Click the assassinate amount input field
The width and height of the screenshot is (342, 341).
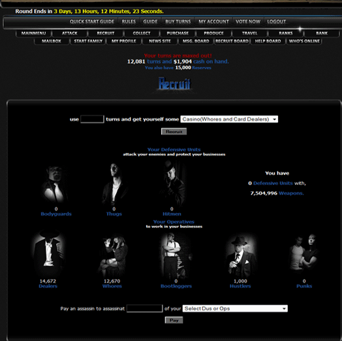tap(145, 308)
